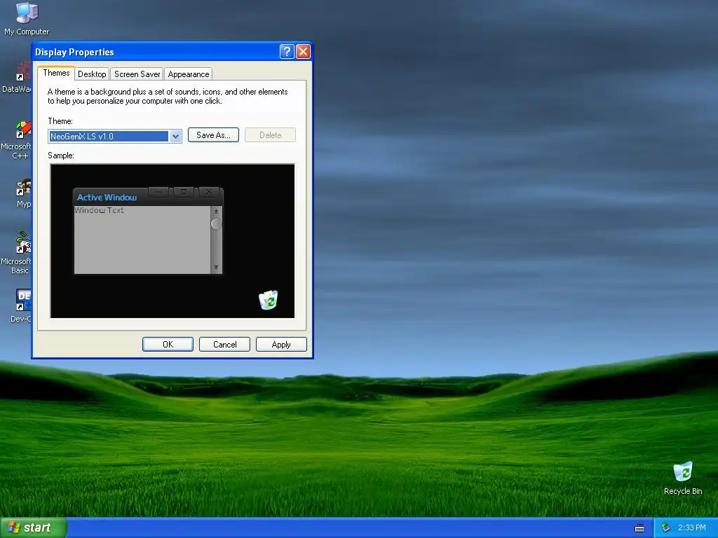Open the Start menu

[34, 527]
